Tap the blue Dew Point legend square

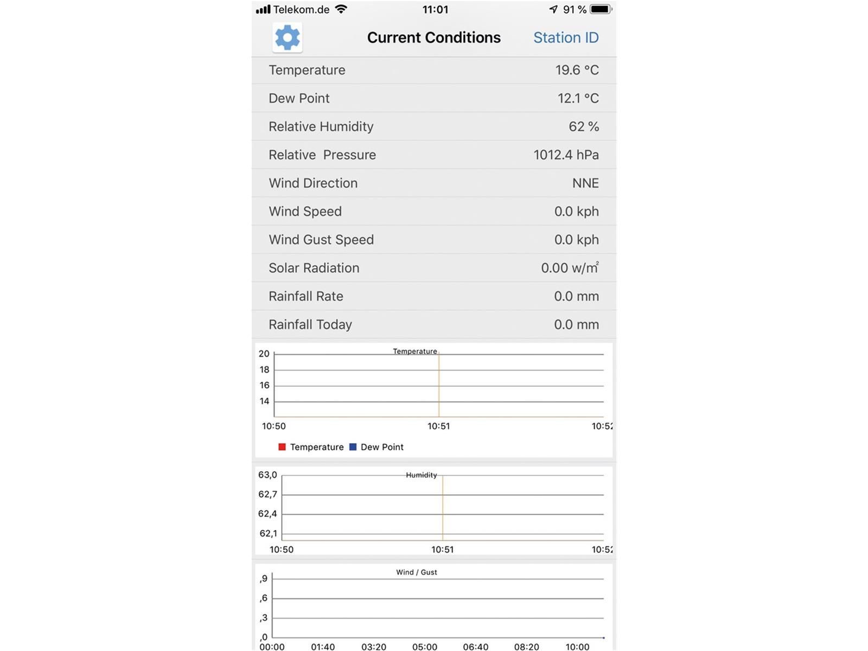click(353, 447)
